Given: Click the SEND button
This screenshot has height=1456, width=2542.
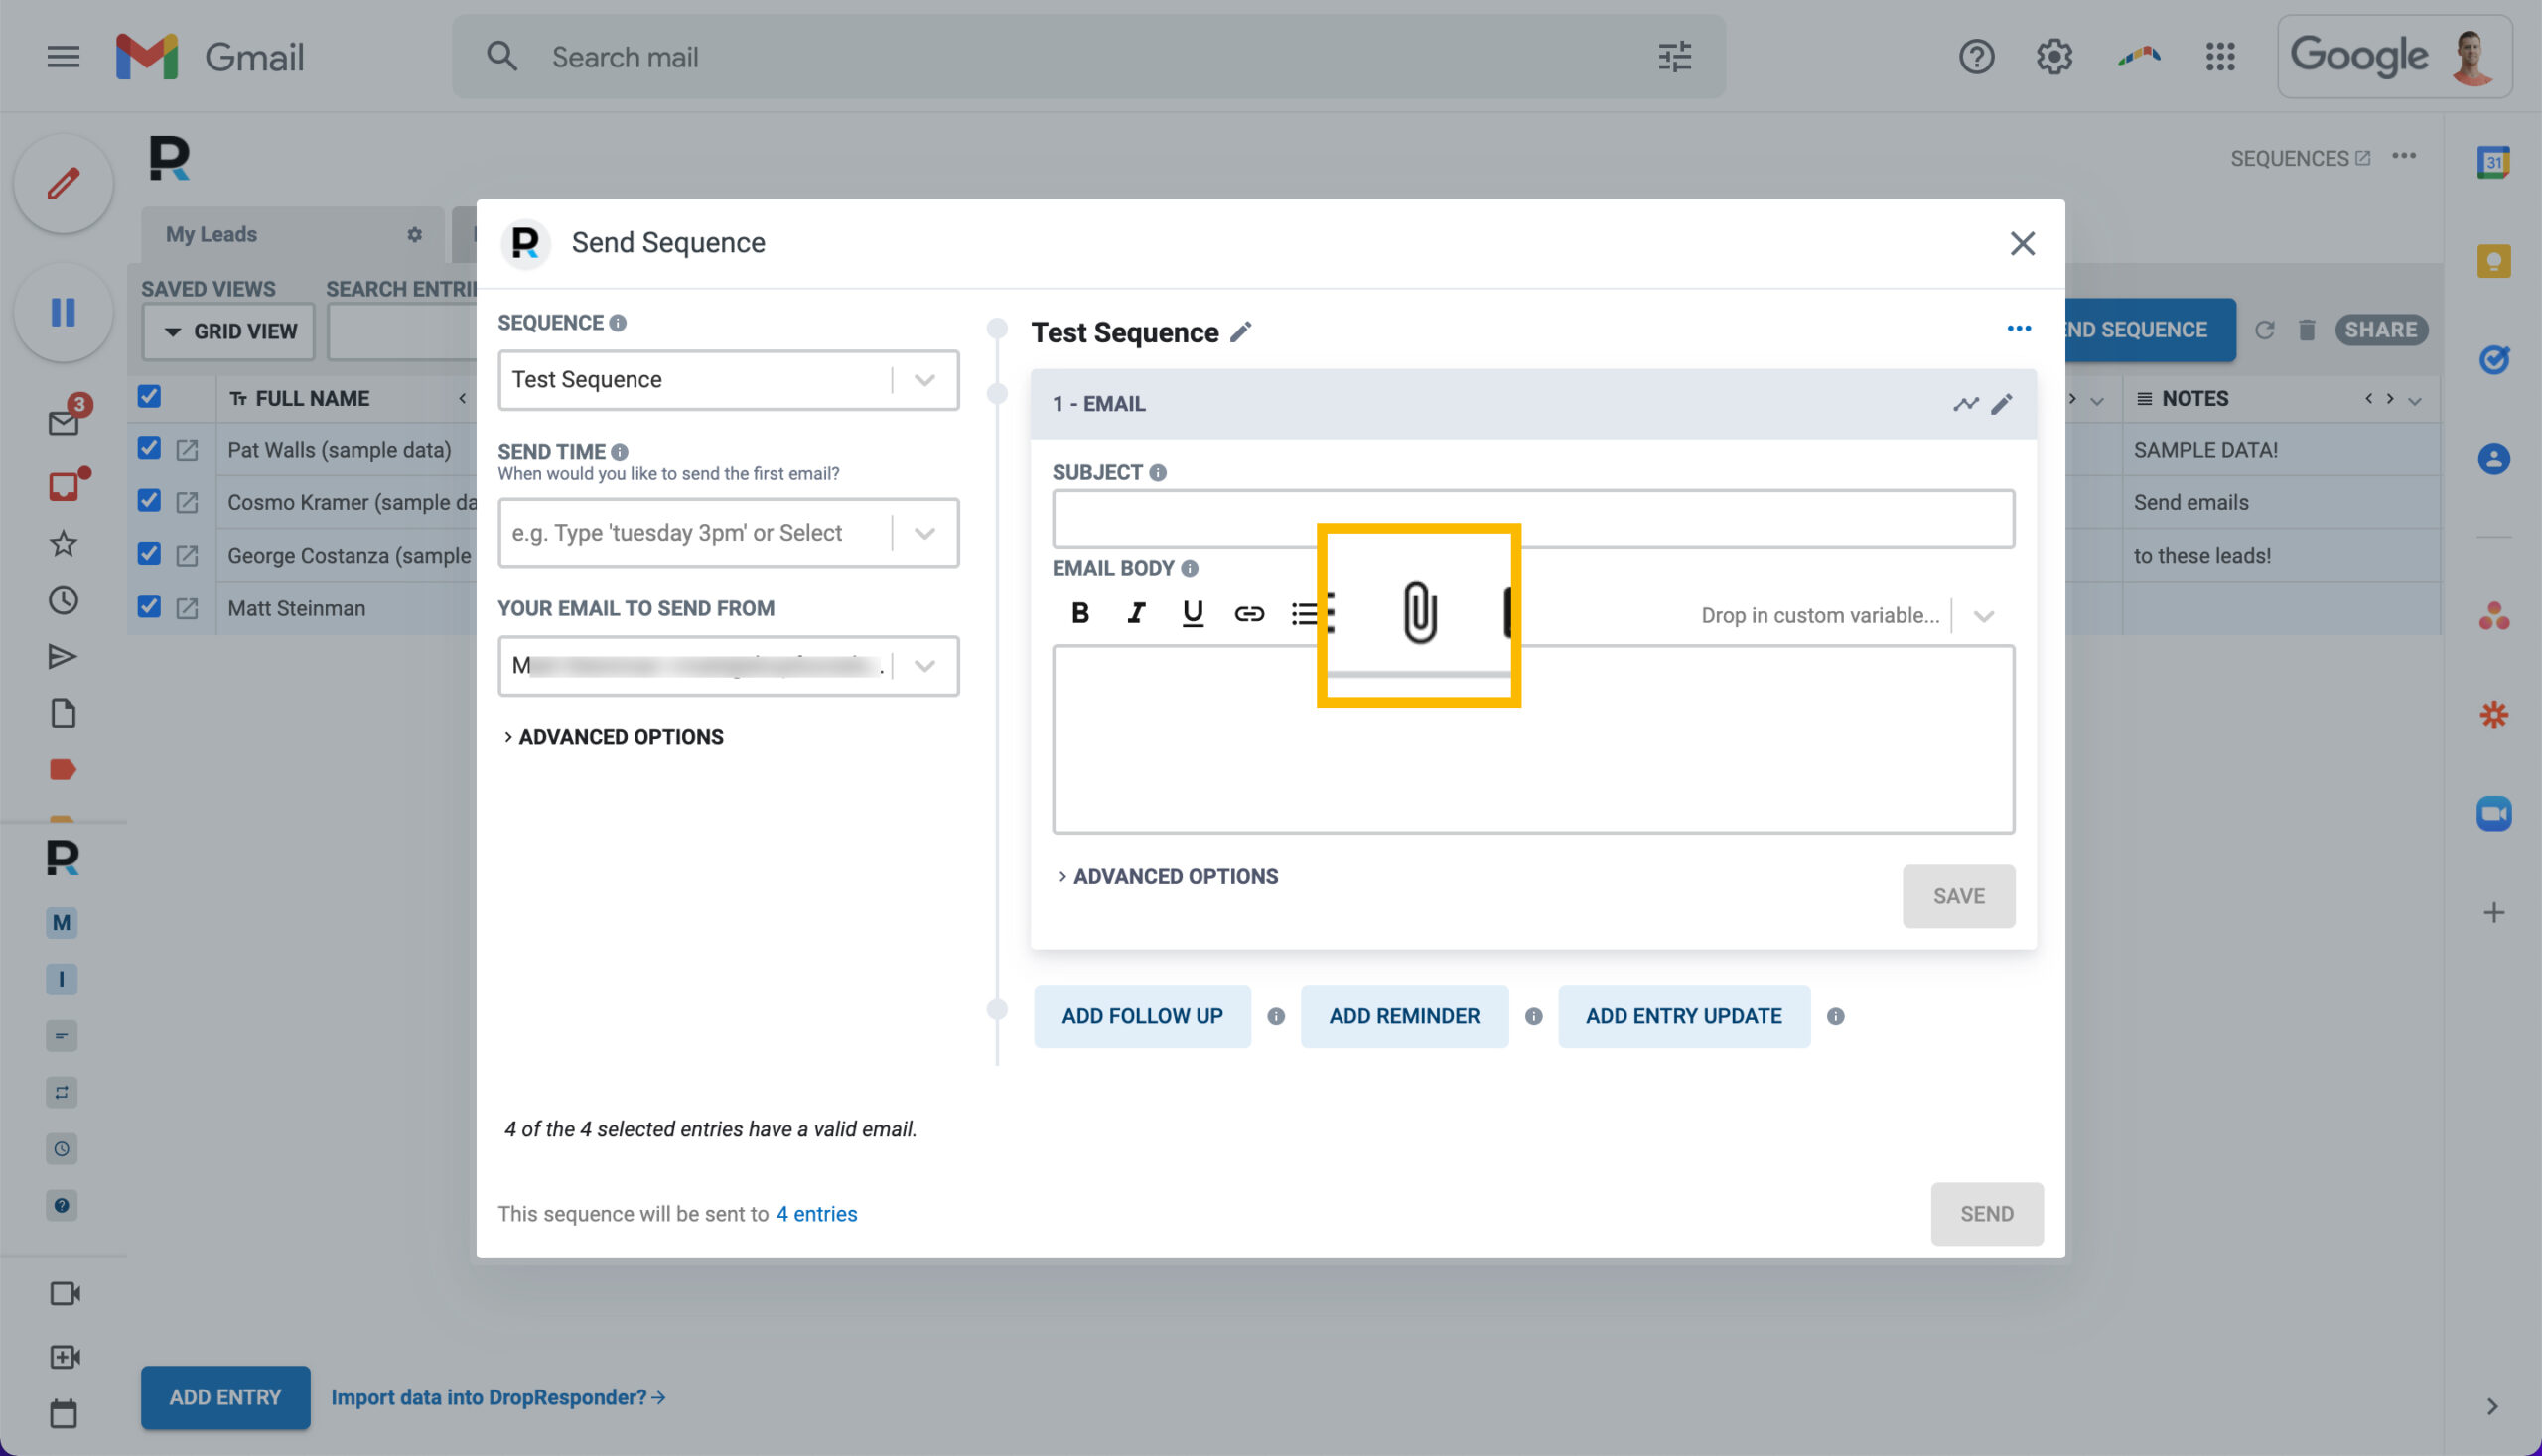Looking at the screenshot, I should coord(1986,1214).
